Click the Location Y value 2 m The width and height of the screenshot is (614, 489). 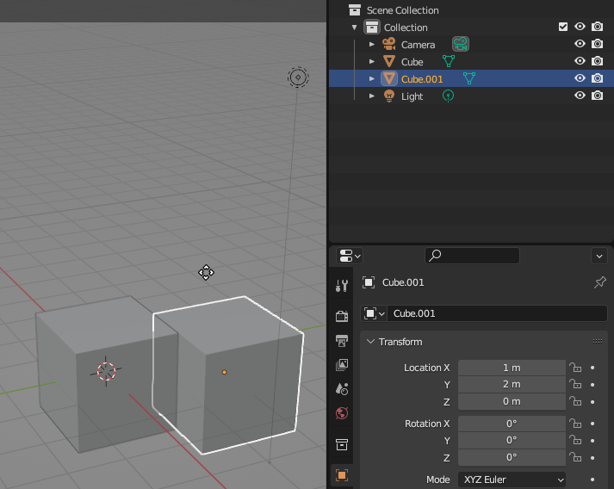[x=512, y=385]
